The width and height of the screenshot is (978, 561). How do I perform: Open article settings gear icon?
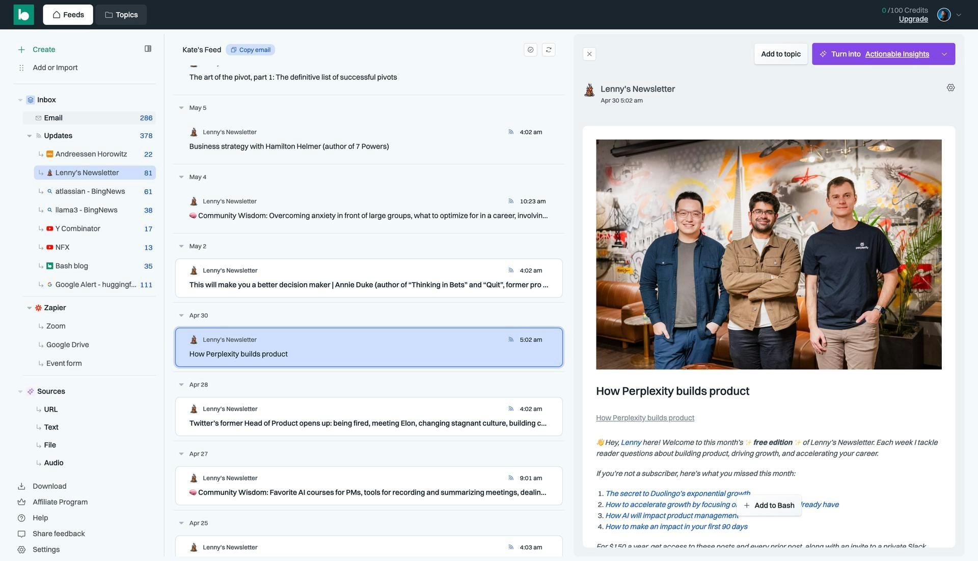950,88
